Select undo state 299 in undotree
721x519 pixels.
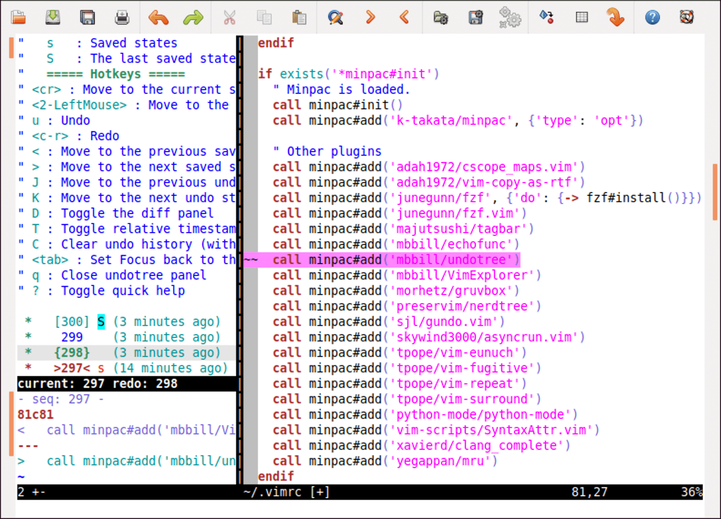pos(72,337)
